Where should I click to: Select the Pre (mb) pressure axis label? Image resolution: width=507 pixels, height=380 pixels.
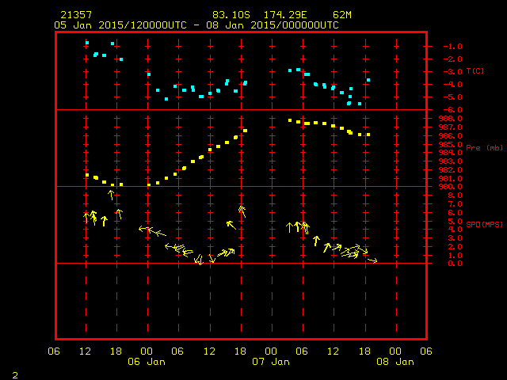pos(484,148)
